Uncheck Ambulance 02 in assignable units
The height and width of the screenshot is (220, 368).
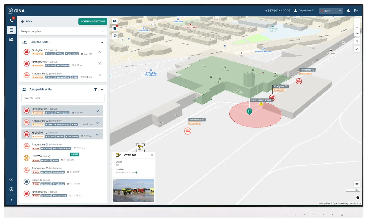(97, 122)
